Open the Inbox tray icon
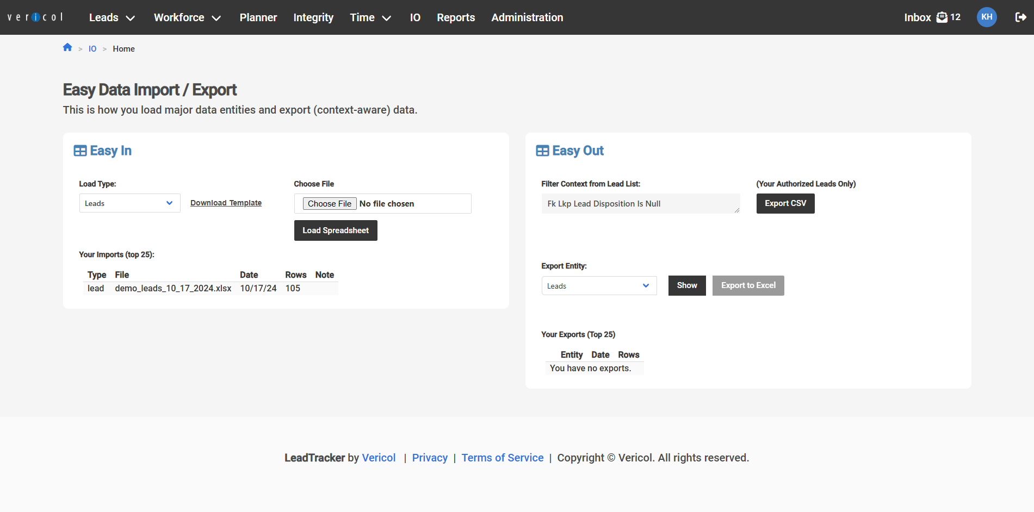Image resolution: width=1034 pixels, height=512 pixels. (942, 17)
